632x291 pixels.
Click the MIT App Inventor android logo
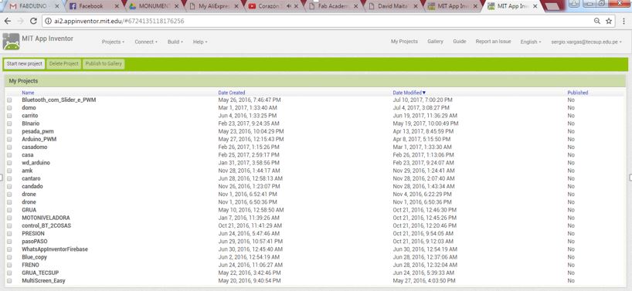click(x=11, y=42)
